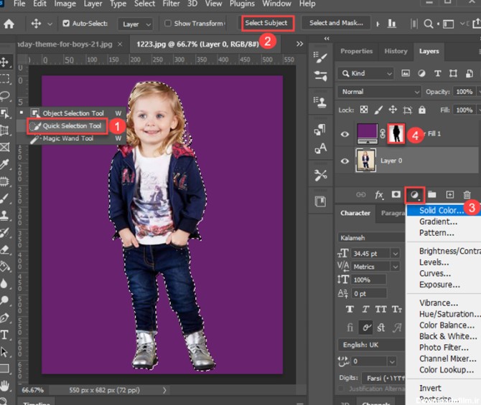
Task: Choose Solid Color from the menu
Action: click(x=441, y=211)
